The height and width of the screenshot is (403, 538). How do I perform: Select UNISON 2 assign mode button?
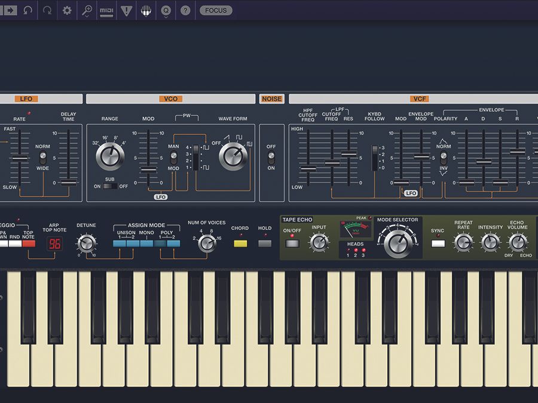click(133, 244)
